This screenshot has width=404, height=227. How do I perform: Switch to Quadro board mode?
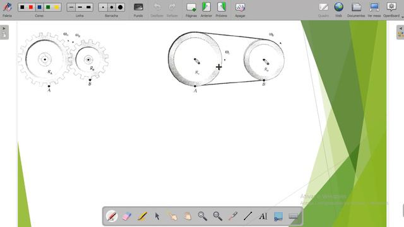(x=323, y=9)
